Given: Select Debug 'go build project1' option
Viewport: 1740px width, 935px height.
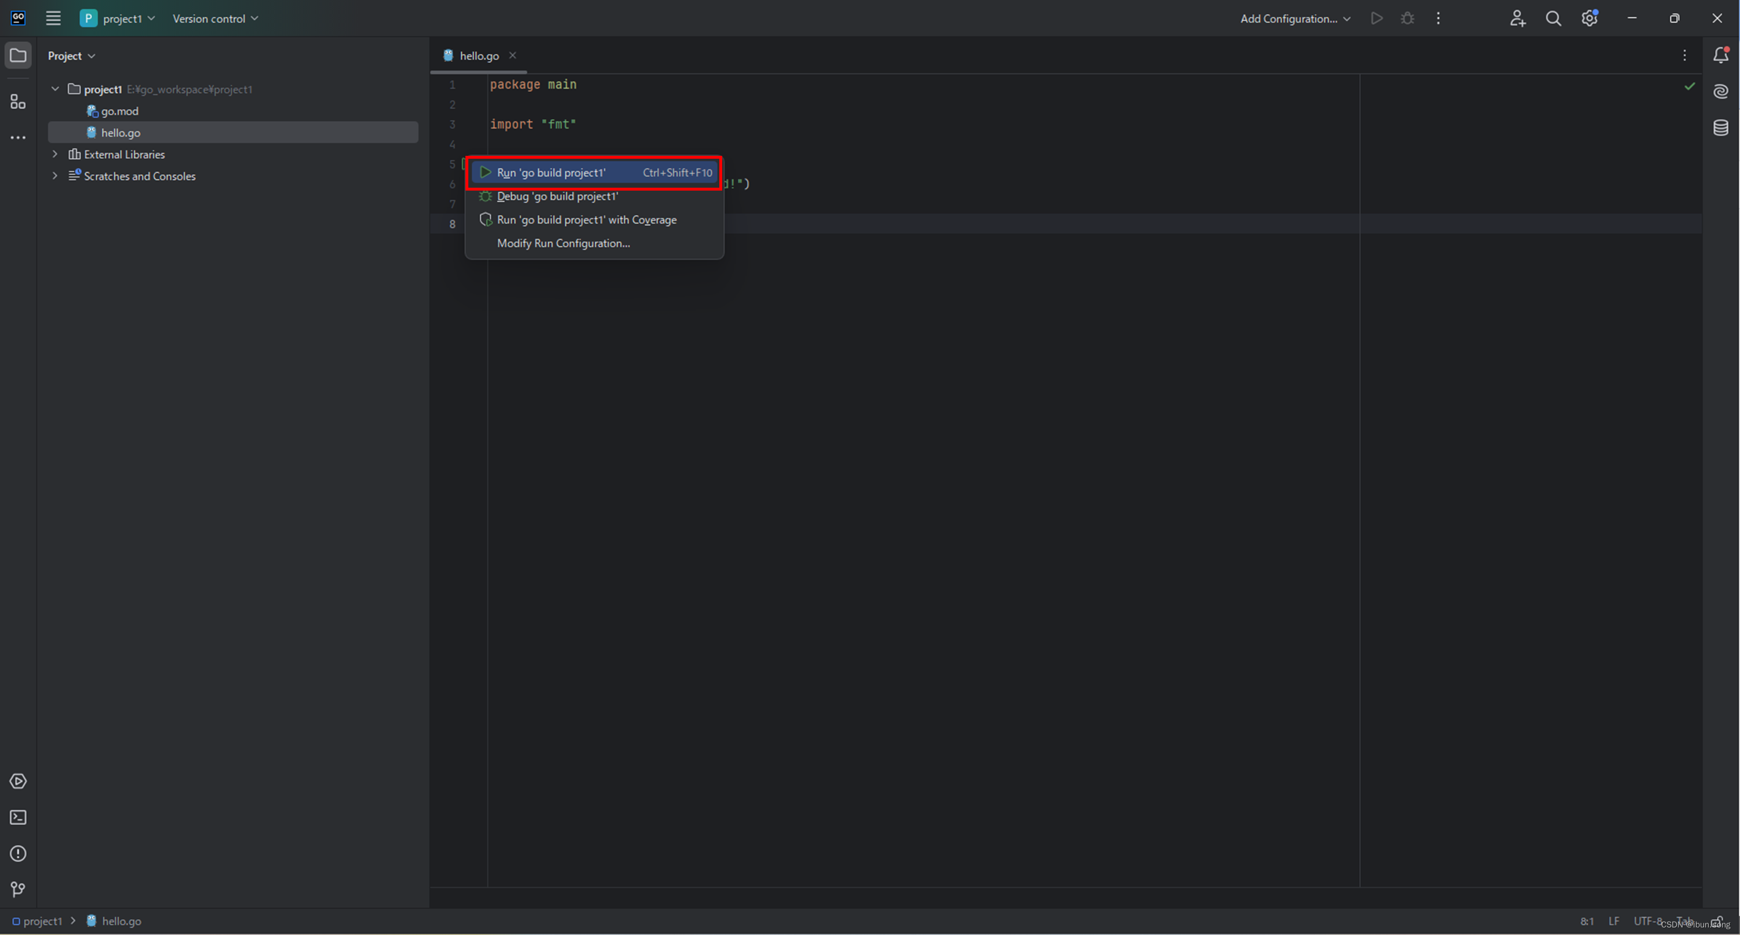Looking at the screenshot, I should (557, 196).
